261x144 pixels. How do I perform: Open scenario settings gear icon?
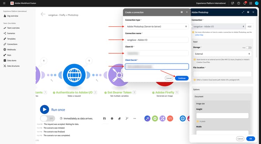(x=112, y=118)
